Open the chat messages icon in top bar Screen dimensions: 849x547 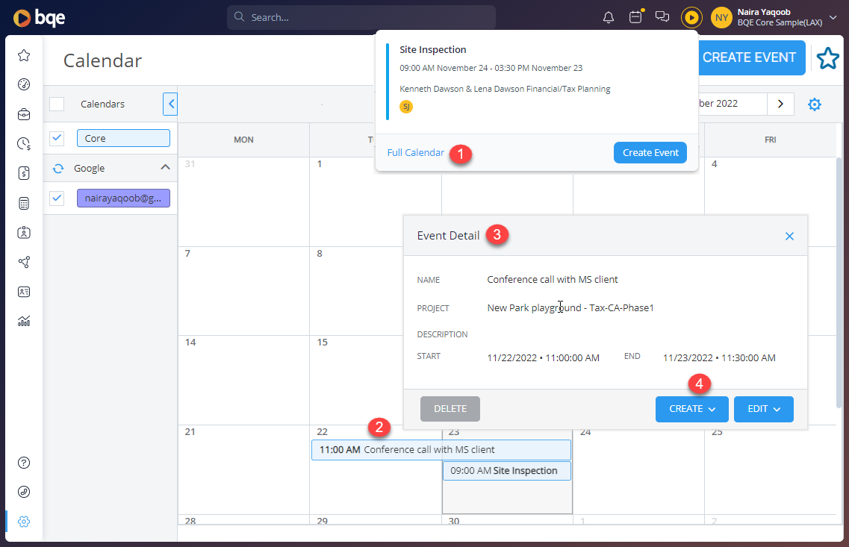[662, 16]
